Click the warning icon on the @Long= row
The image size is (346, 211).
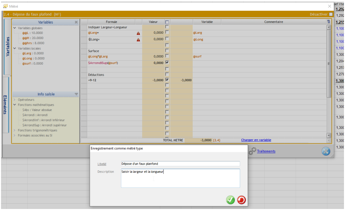138,40
